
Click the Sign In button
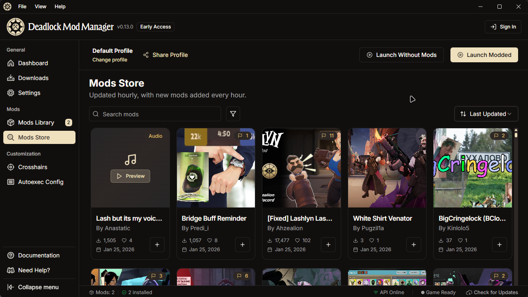click(x=503, y=26)
